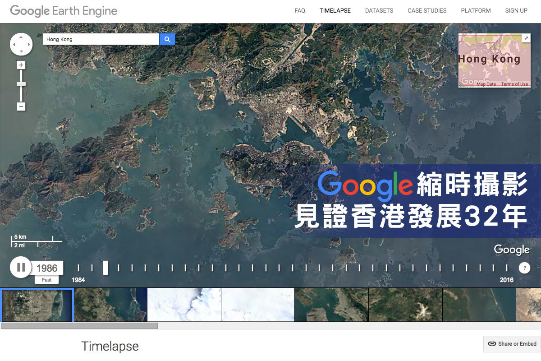Zoom in with the plus button
This screenshot has width=541, height=361.
[21, 65]
